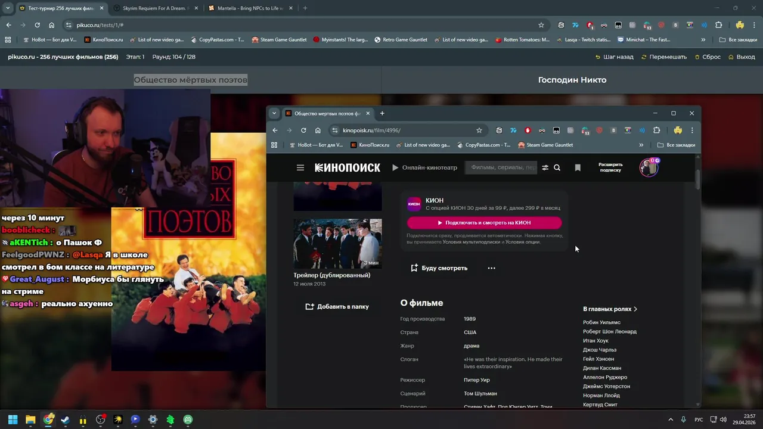Open actor Итан Хоук link

click(x=595, y=341)
